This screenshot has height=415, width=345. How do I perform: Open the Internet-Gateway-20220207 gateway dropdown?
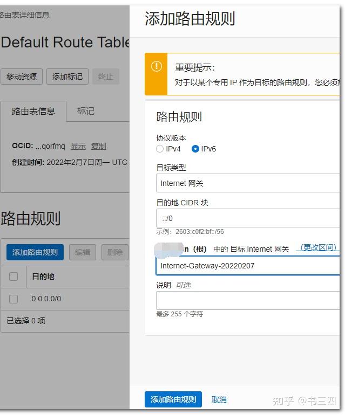pos(248,266)
